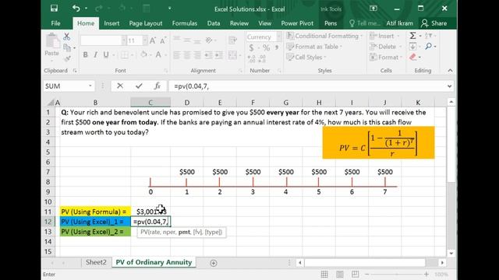Image resolution: width=499 pixels, height=280 pixels.
Task: Increase font size with large A icon
Action: pyautogui.click(x=153, y=40)
